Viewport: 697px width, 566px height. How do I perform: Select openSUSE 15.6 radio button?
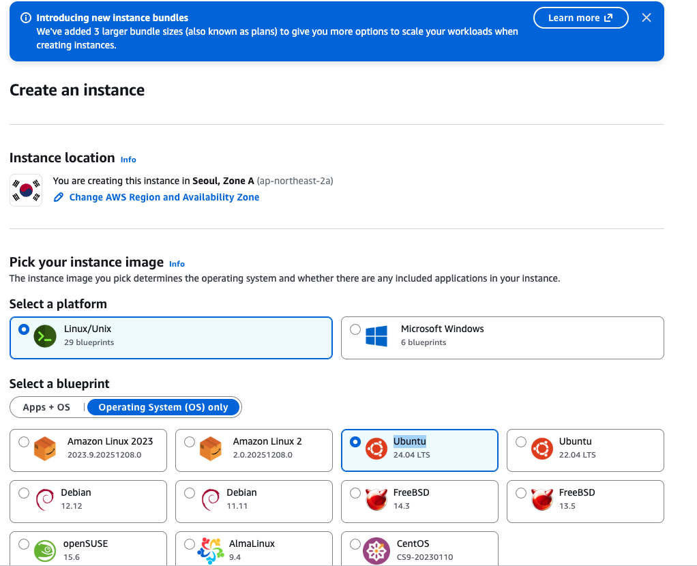pyautogui.click(x=24, y=544)
